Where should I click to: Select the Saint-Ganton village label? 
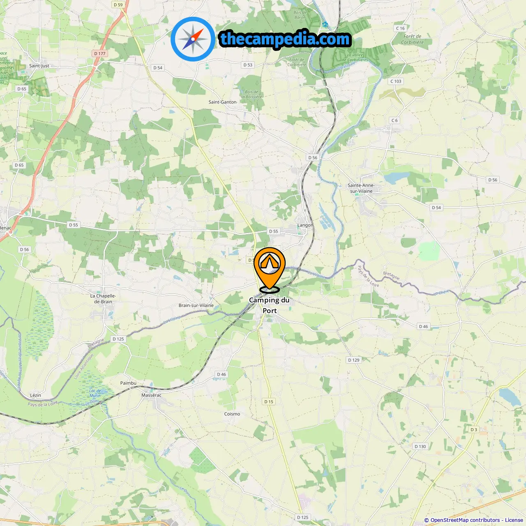pyautogui.click(x=222, y=102)
